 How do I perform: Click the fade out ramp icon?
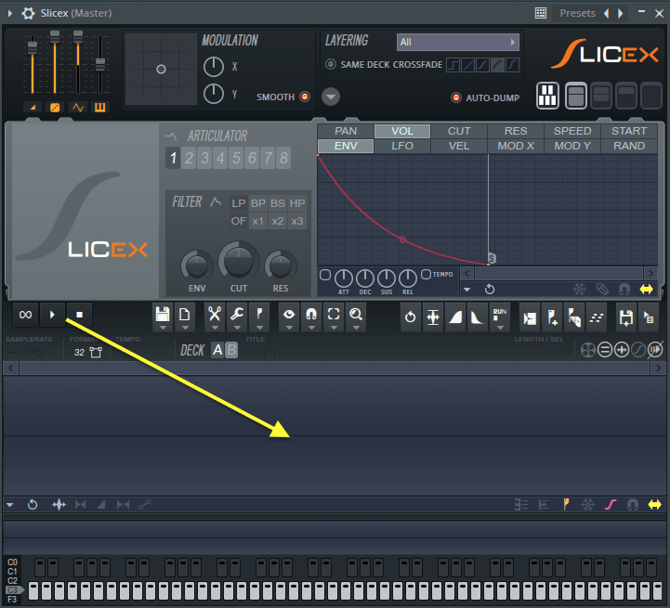coord(477,317)
